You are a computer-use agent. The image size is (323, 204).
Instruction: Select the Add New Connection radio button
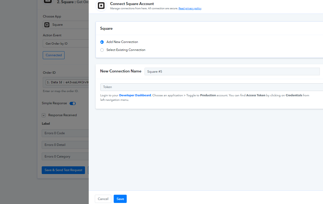point(102,42)
